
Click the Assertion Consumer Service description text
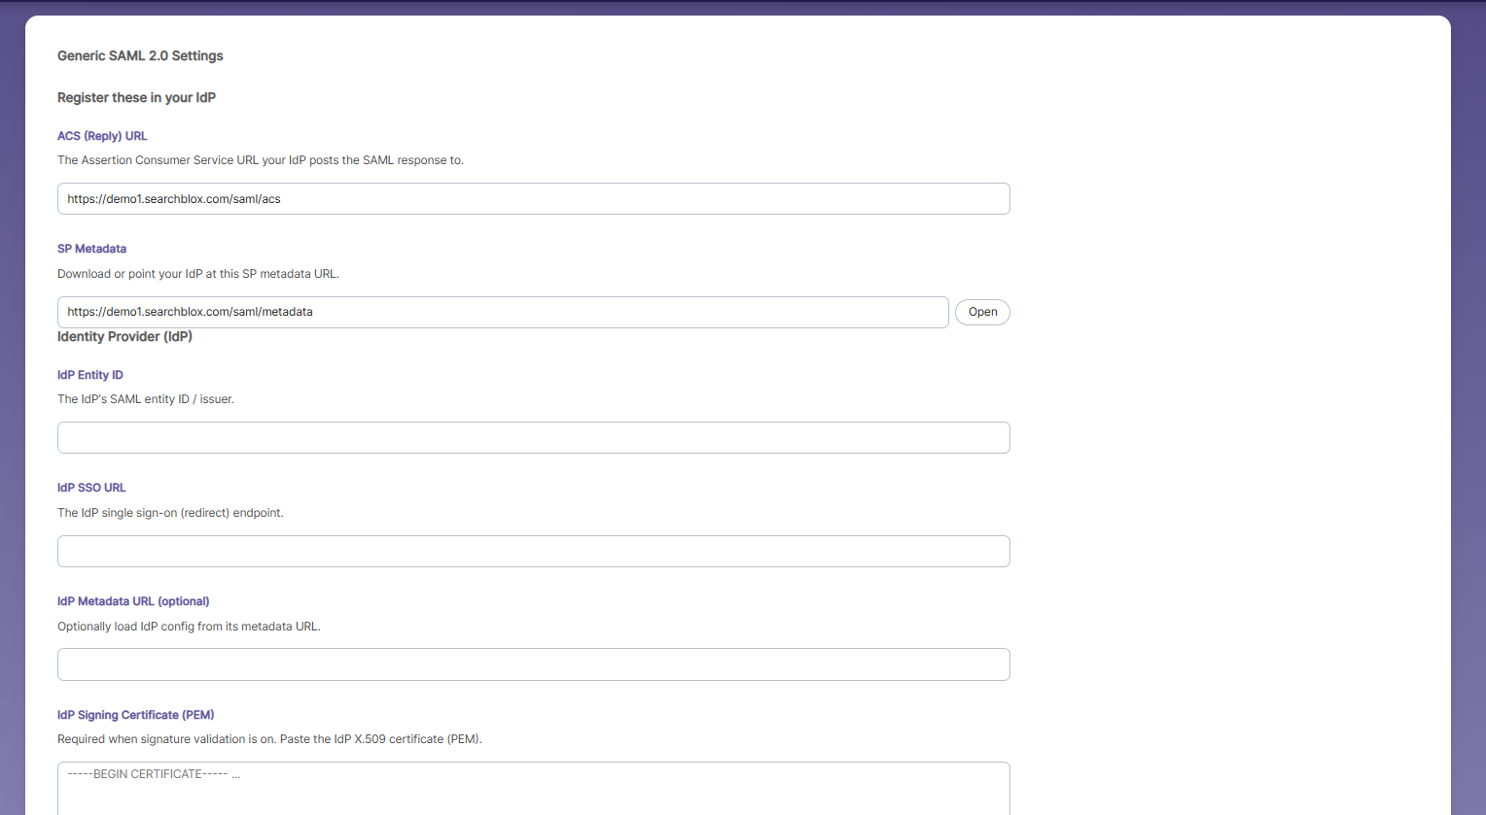[x=261, y=160]
